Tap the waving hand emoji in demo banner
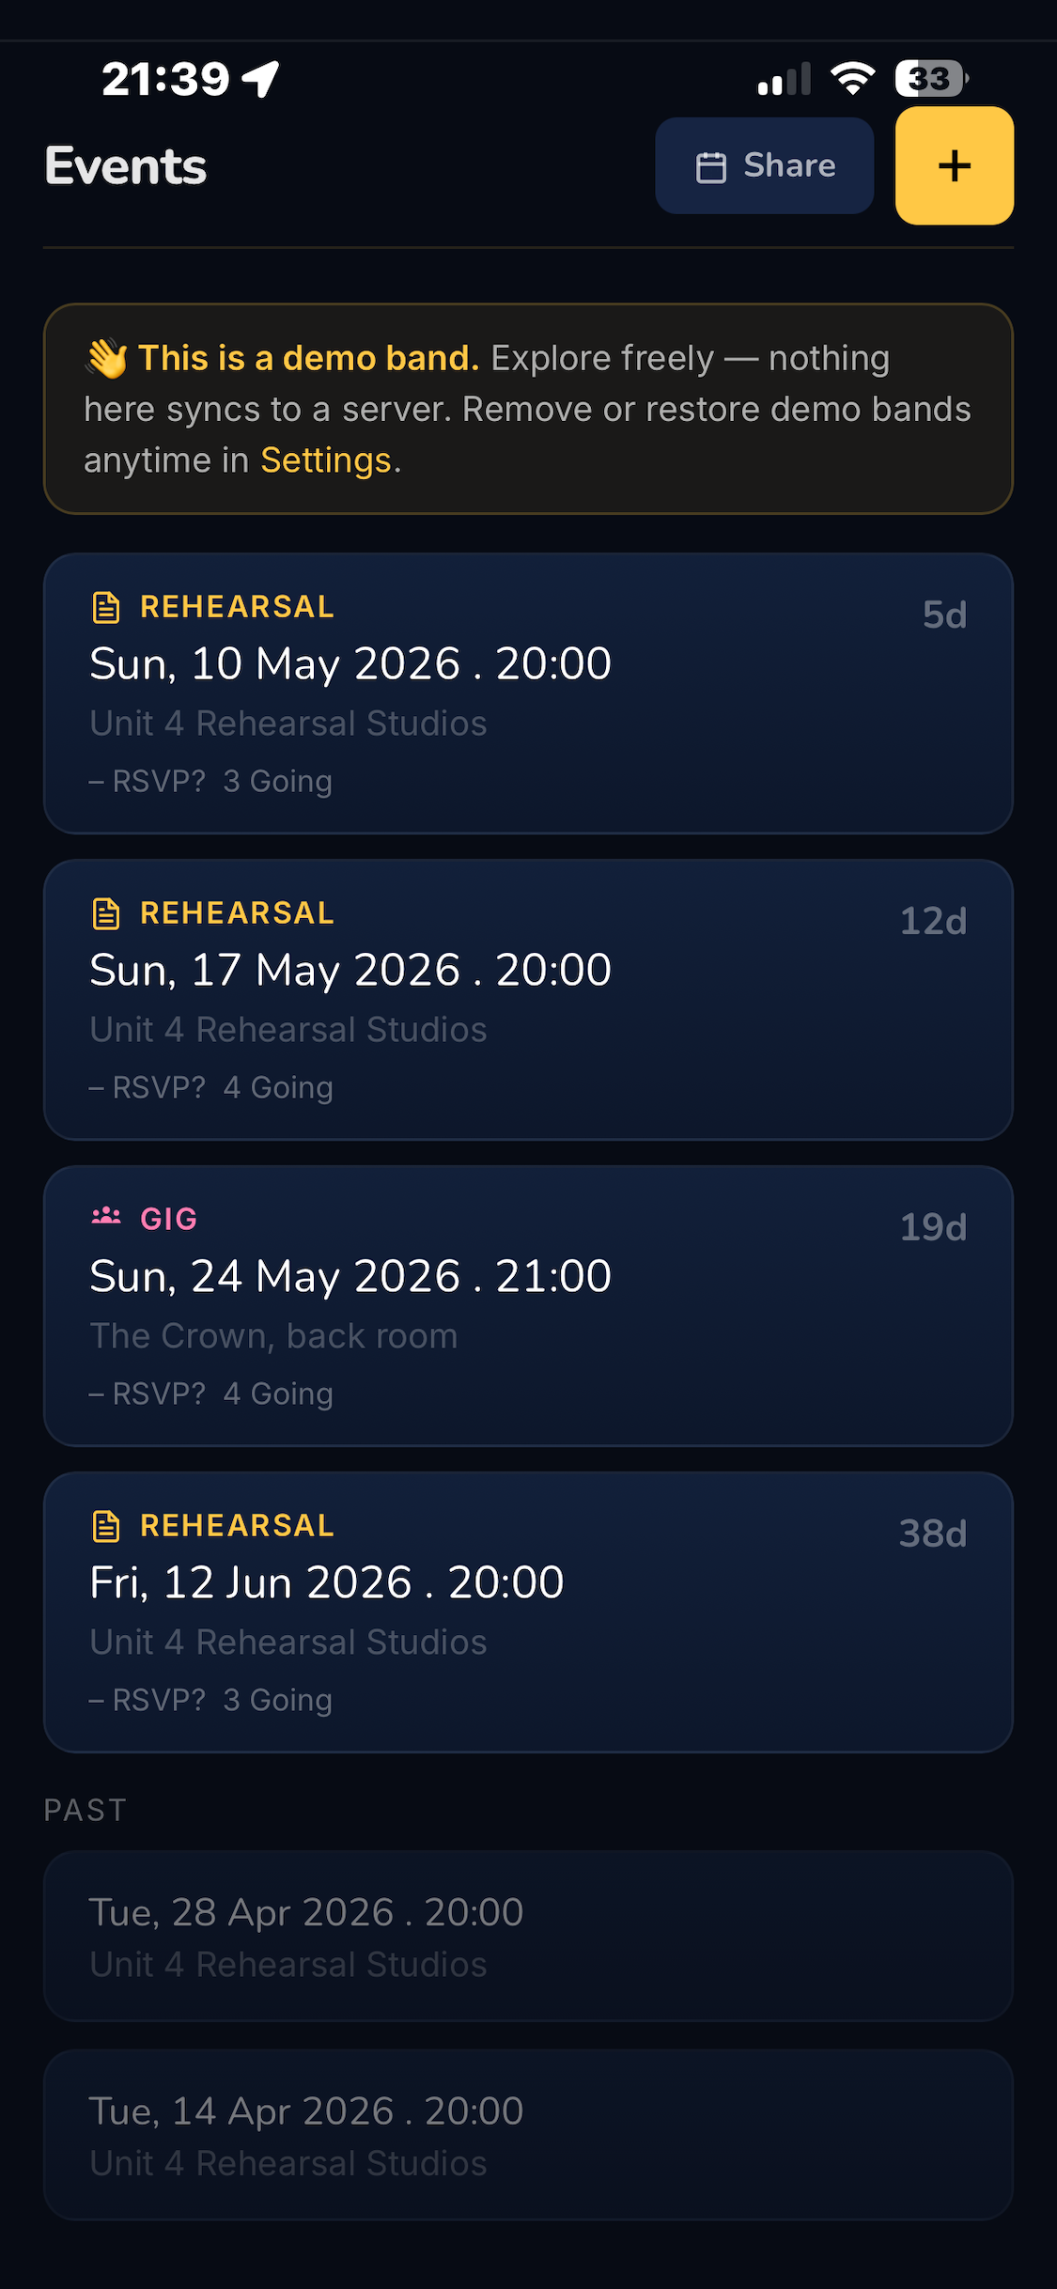The width and height of the screenshot is (1057, 2289). tap(106, 359)
